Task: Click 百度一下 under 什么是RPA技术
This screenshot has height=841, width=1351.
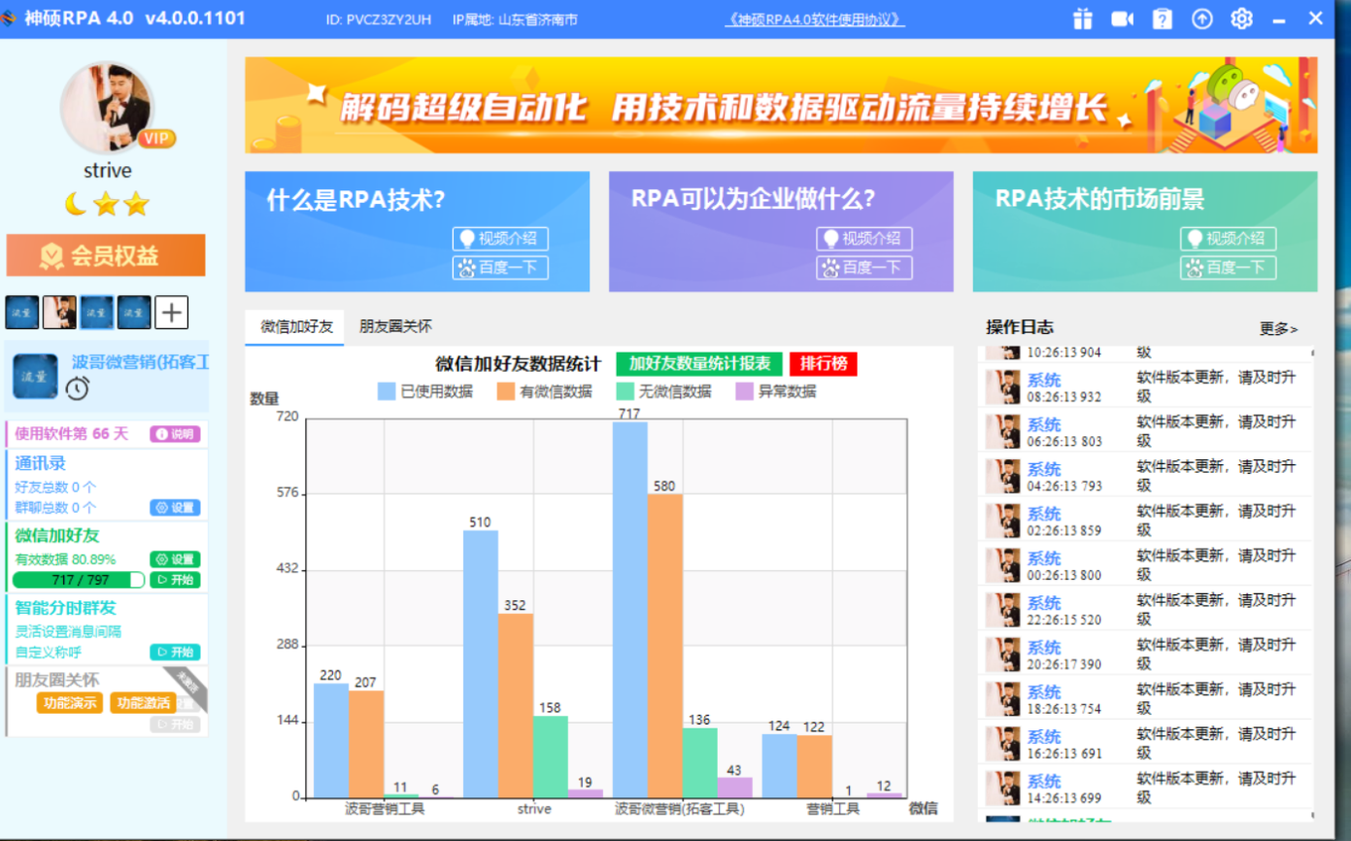Action: click(x=500, y=268)
